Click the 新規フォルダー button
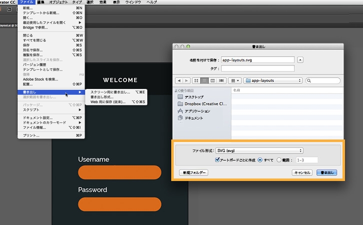 pos(194,172)
